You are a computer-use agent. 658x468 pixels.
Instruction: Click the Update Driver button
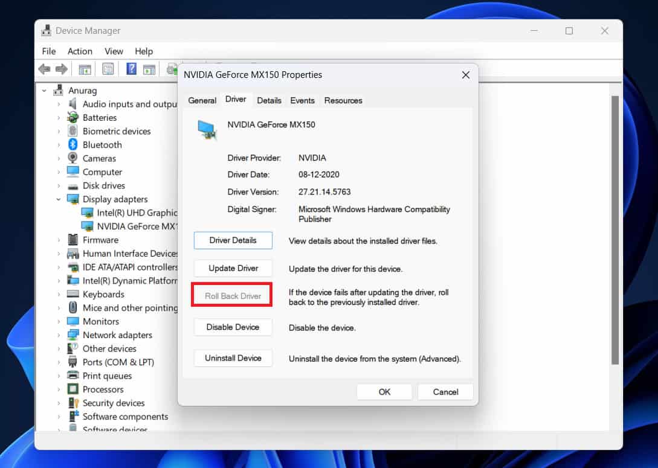(233, 268)
